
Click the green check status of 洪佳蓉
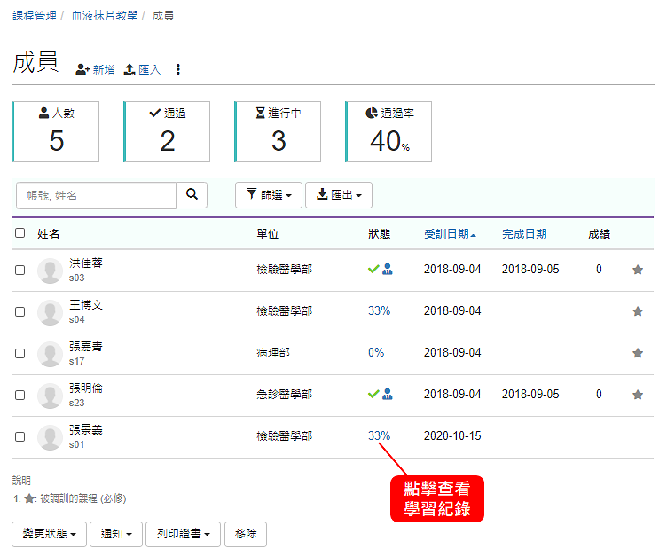click(373, 270)
